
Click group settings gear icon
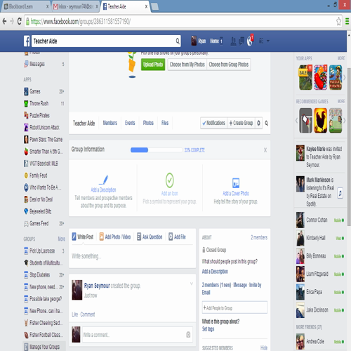[258, 123]
